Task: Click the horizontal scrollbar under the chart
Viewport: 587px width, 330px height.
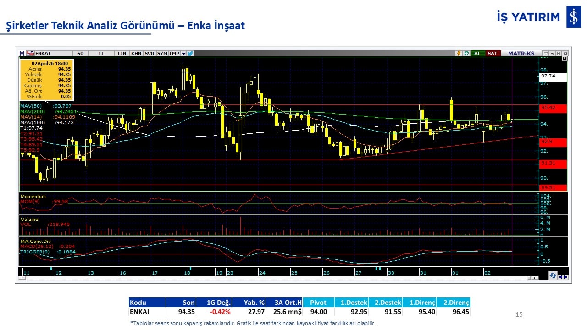Action: coord(275,278)
